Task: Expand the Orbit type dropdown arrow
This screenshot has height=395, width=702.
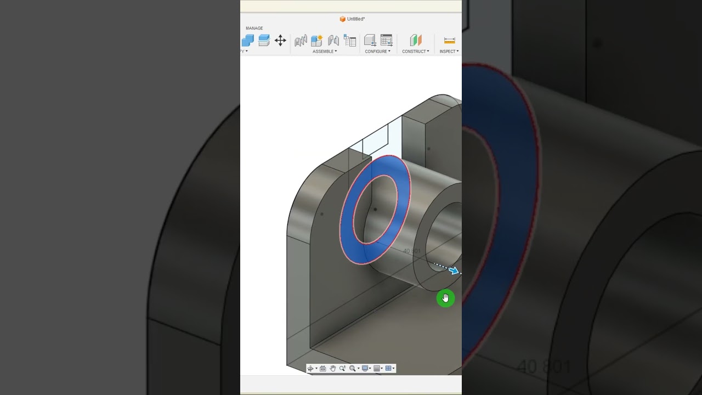Action: [x=316, y=369]
